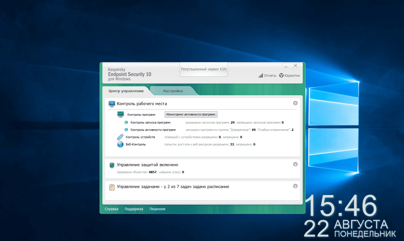Expand the Управление задачами section
This screenshot has height=241, width=404.
coord(295,186)
